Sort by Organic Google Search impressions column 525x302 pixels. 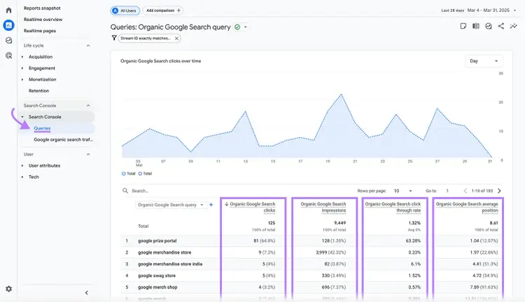[x=323, y=207]
